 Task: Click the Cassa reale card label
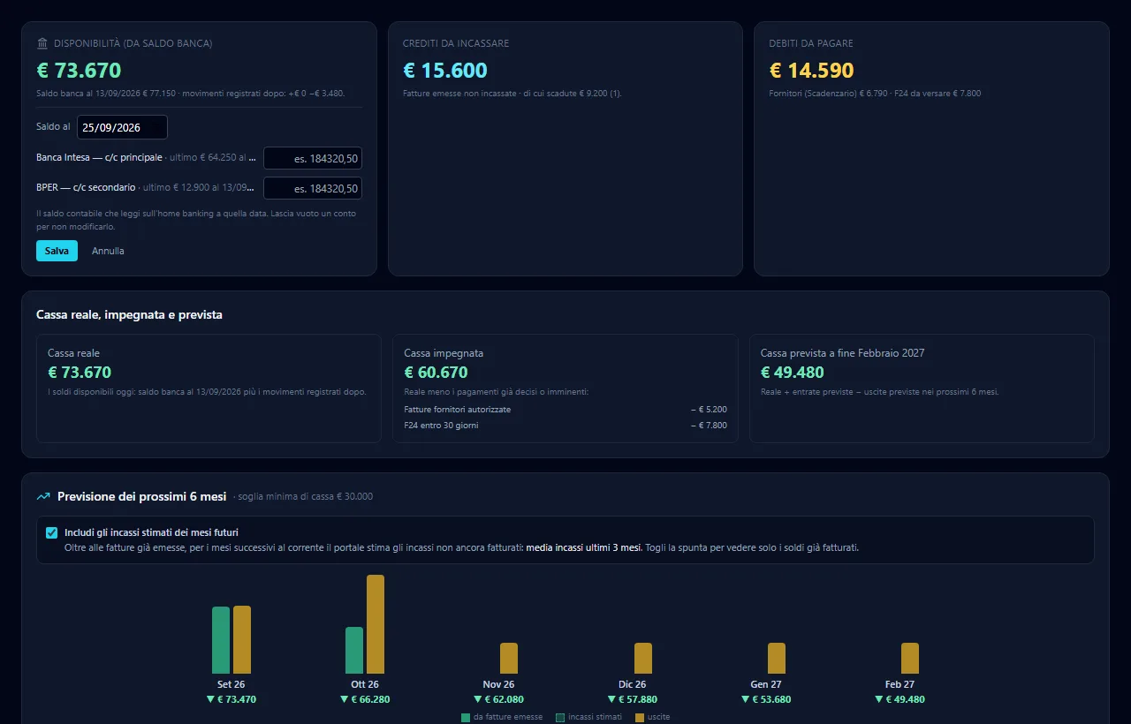click(73, 353)
